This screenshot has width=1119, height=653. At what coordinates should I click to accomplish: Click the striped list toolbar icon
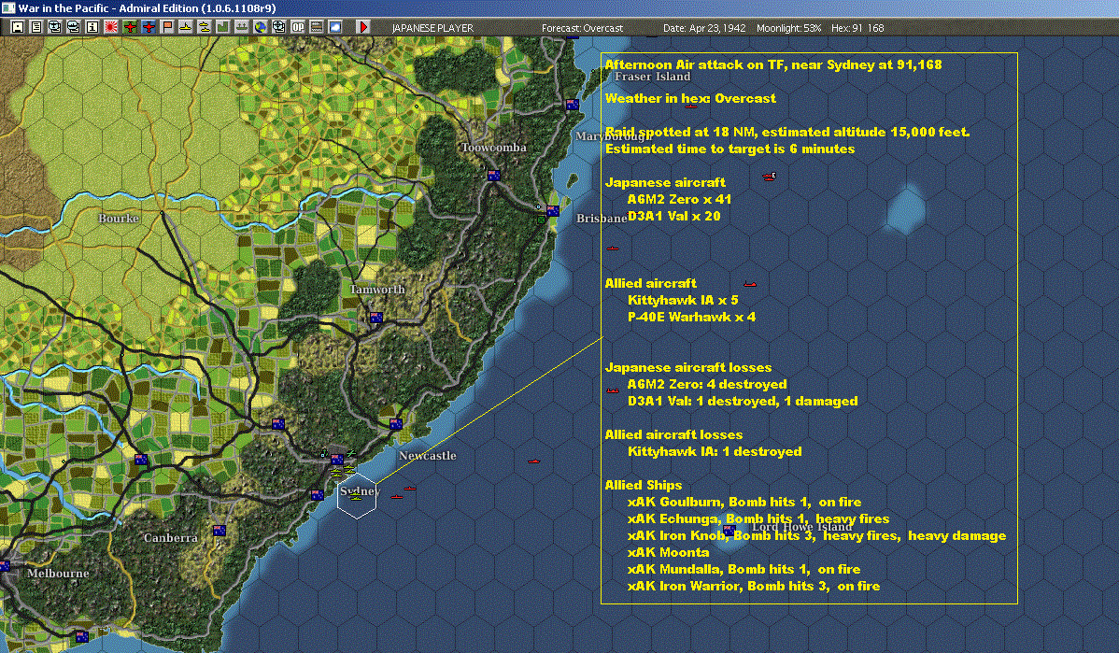[316, 27]
